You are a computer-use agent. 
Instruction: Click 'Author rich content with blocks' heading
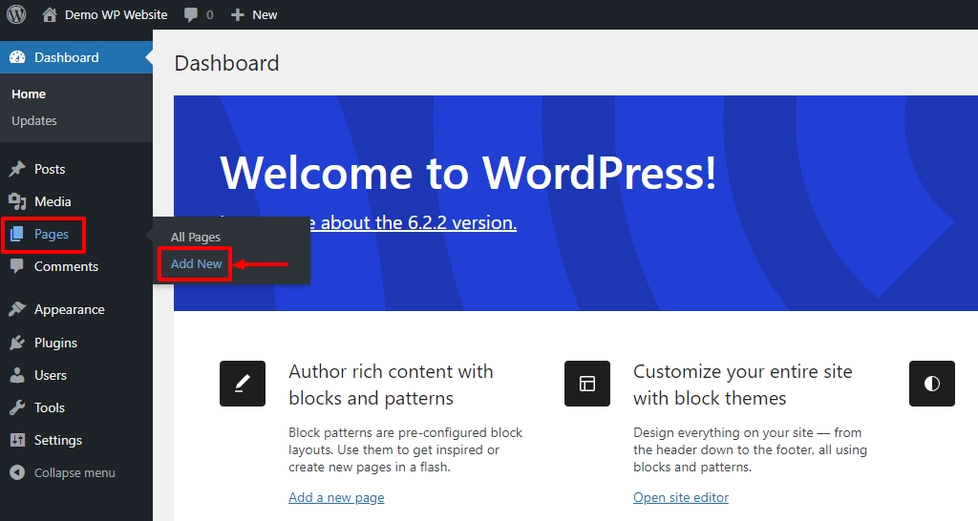coord(391,385)
